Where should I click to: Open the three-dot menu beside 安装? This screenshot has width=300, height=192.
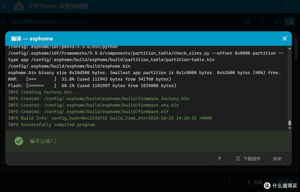tap(230, 183)
